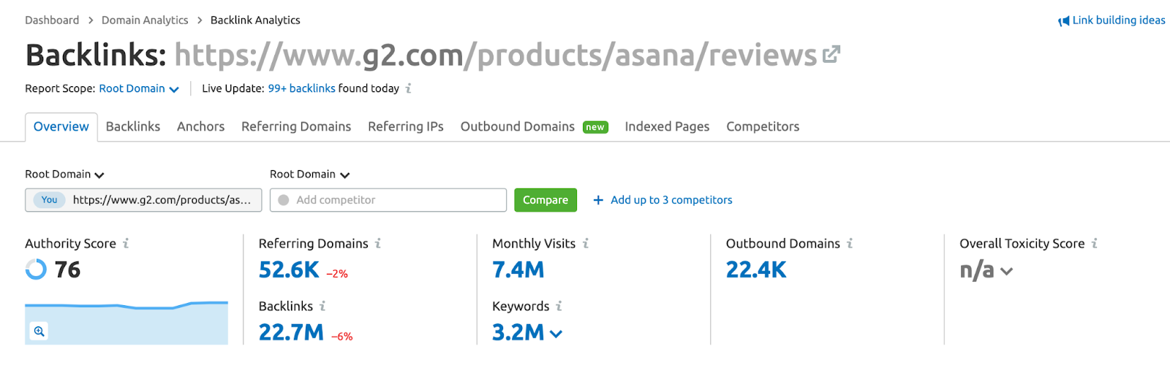Image resolution: width=1170 pixels, height=365 pixels.
Task: Open Report Scope Root Domain dropdown
Action: point(139,88)
